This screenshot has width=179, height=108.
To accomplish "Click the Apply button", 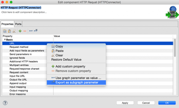I will pyautogui.click(x=125, y=103).
